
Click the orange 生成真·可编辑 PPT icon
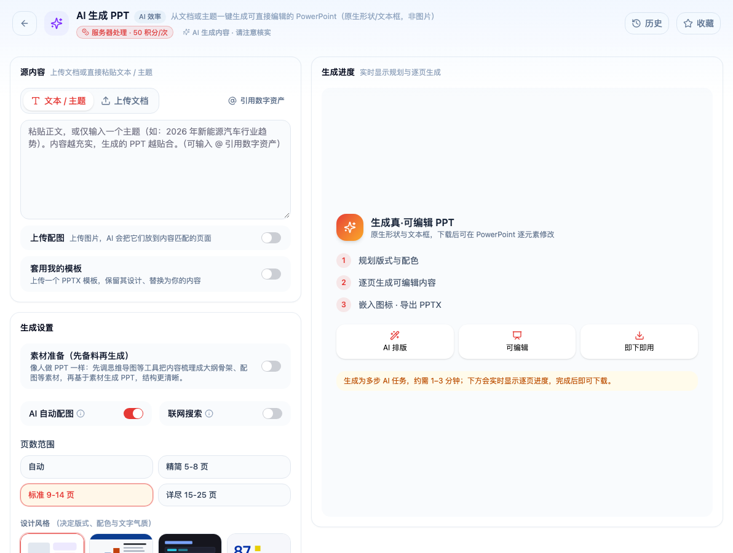point(350,227)
